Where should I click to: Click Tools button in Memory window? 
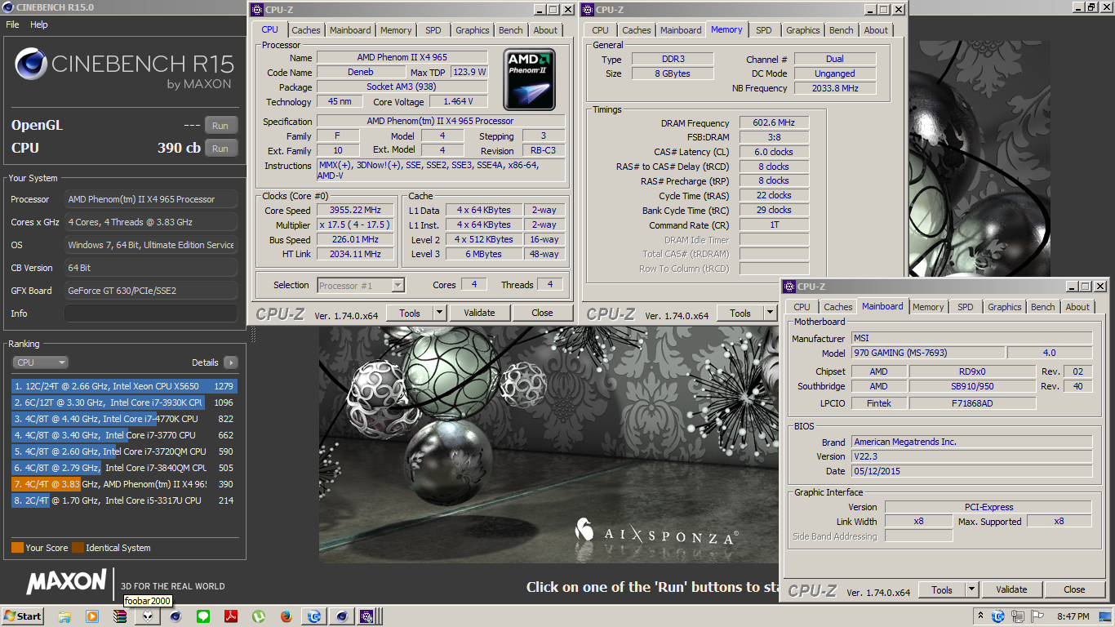pos(740,313)
